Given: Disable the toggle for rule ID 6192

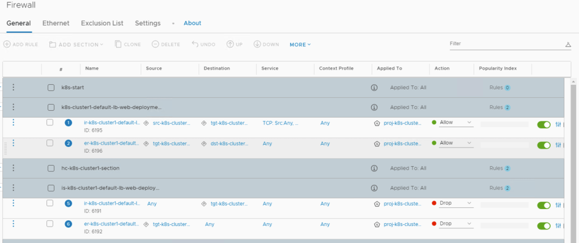Looking at the screenshot, I should (543, 226).
